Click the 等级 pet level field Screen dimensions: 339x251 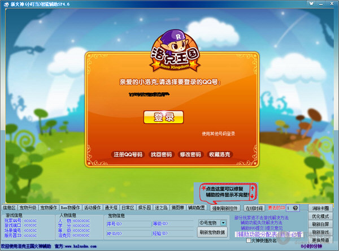click(x=173, y=224)
